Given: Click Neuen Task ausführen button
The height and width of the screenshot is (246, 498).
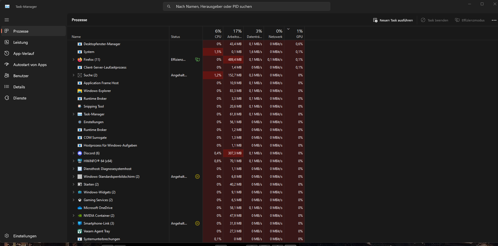Looking at the screenshot, I should (393, 20).
